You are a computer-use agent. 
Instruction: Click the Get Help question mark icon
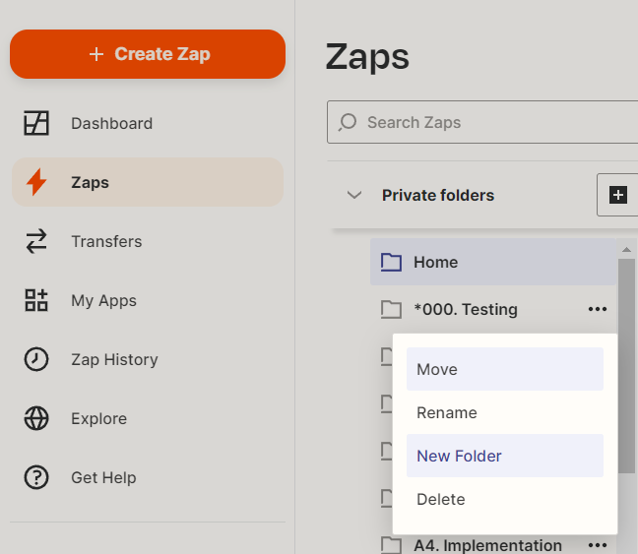(36, 477)
